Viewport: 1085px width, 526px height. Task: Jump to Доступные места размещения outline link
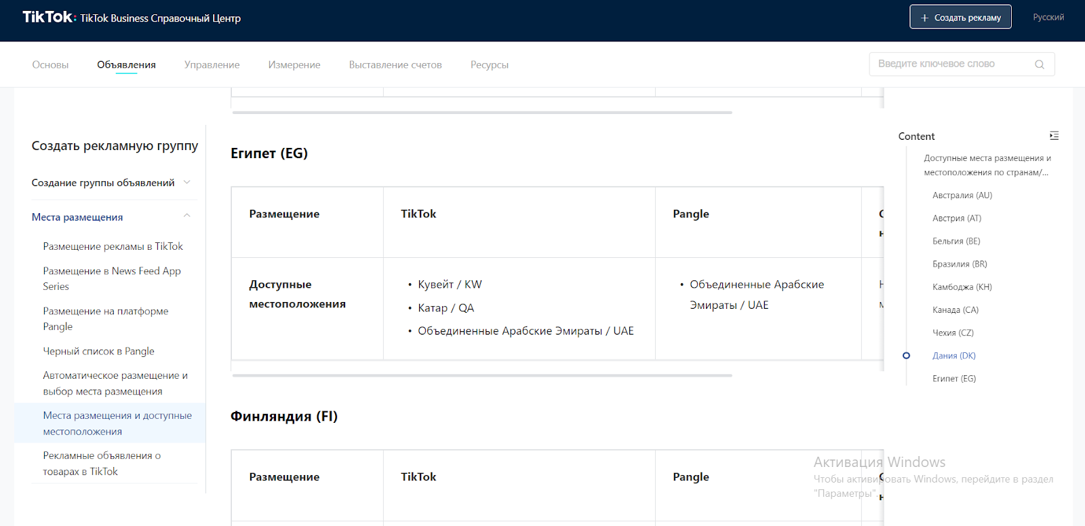pyautogui.click(x=987, y=165)
